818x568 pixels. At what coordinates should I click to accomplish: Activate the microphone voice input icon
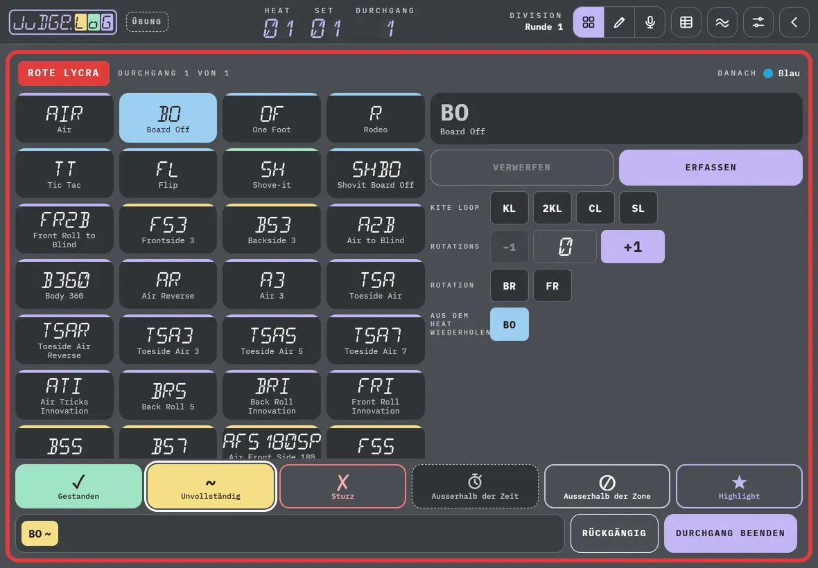[x=650, y=22]
